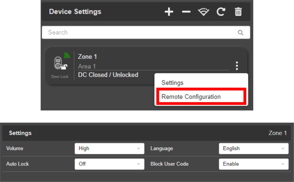Image resolution: width=294 pixels, height=182 pixels.
Task: Open the Language dropdown showing English
Action: pos(254,149)
